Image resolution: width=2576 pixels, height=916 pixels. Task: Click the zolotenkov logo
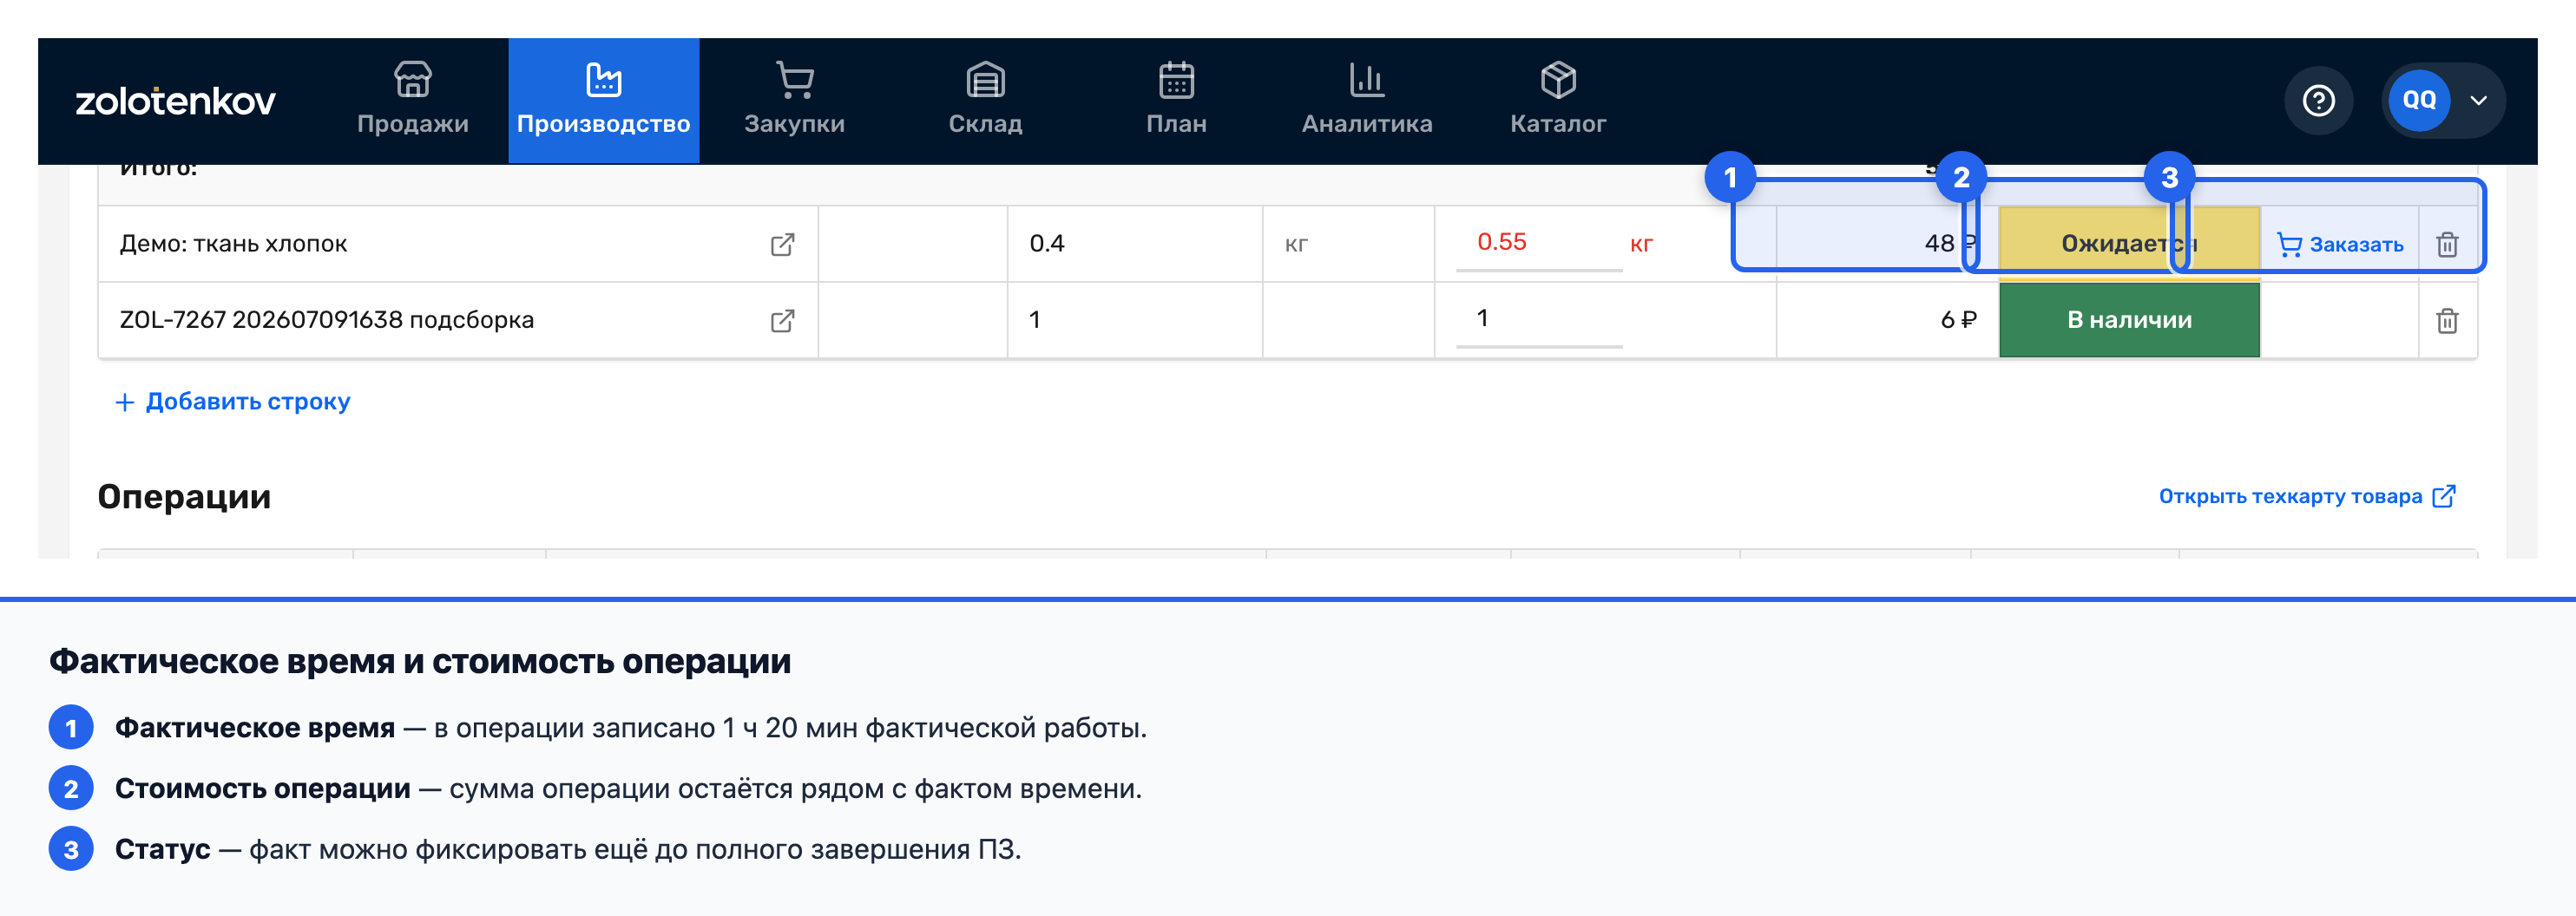[175, 100]
